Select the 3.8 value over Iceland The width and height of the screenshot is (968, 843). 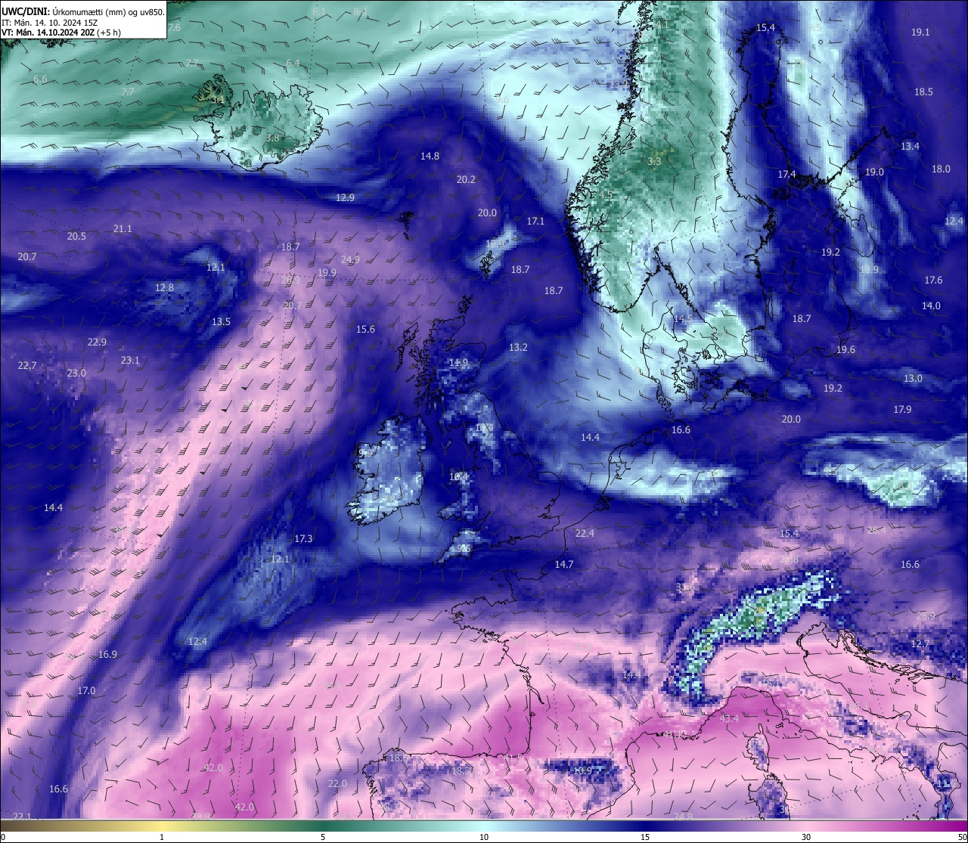[272, 138]
